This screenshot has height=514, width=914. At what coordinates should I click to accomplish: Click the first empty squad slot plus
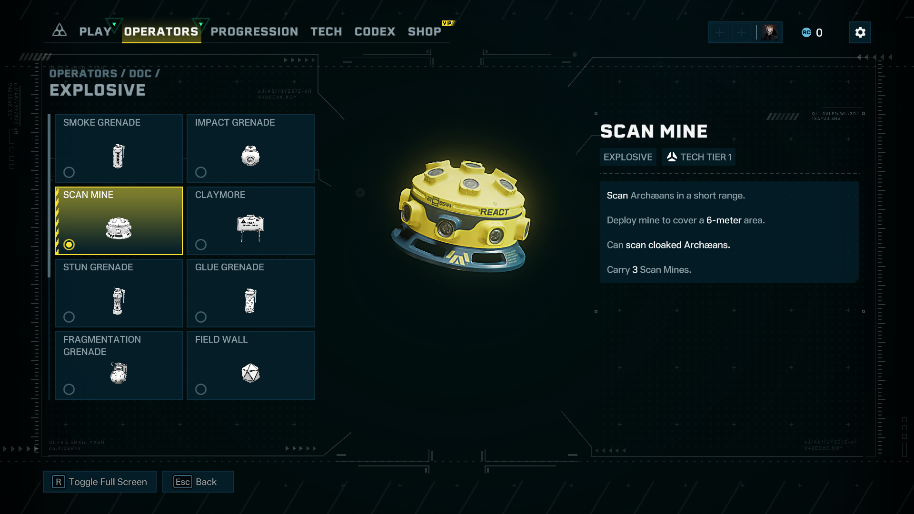tap(720, 32)
